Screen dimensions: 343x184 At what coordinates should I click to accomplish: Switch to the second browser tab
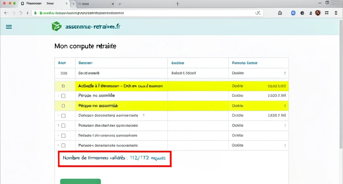point(96,4)
